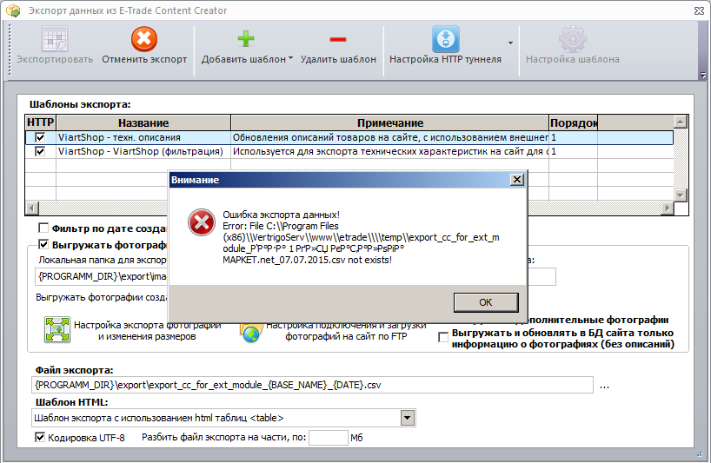This screenshot has height=463, width=711.
Task: Enable Фильтр по дате создания checkbox
Action: (43, 228)
